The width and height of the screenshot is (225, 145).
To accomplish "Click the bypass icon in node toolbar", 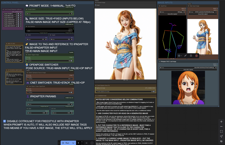I will [x=186, y=56].
